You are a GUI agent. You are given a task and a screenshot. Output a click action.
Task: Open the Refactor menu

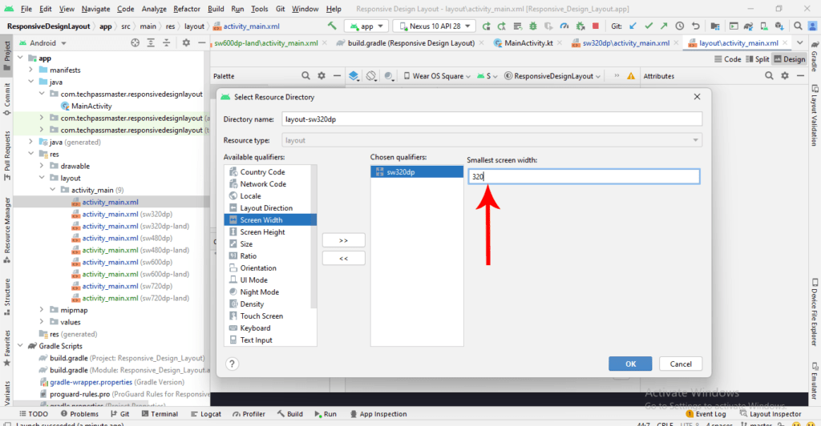pos(186,9)
